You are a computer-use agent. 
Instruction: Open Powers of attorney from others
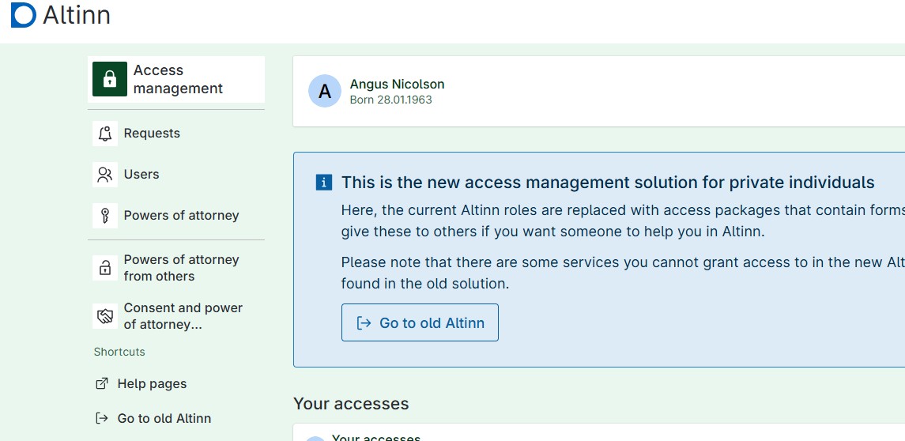176,268
